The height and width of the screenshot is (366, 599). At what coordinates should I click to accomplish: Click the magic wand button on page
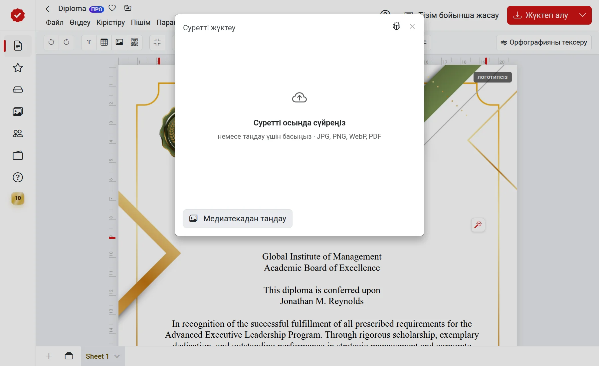coord(478,225)
